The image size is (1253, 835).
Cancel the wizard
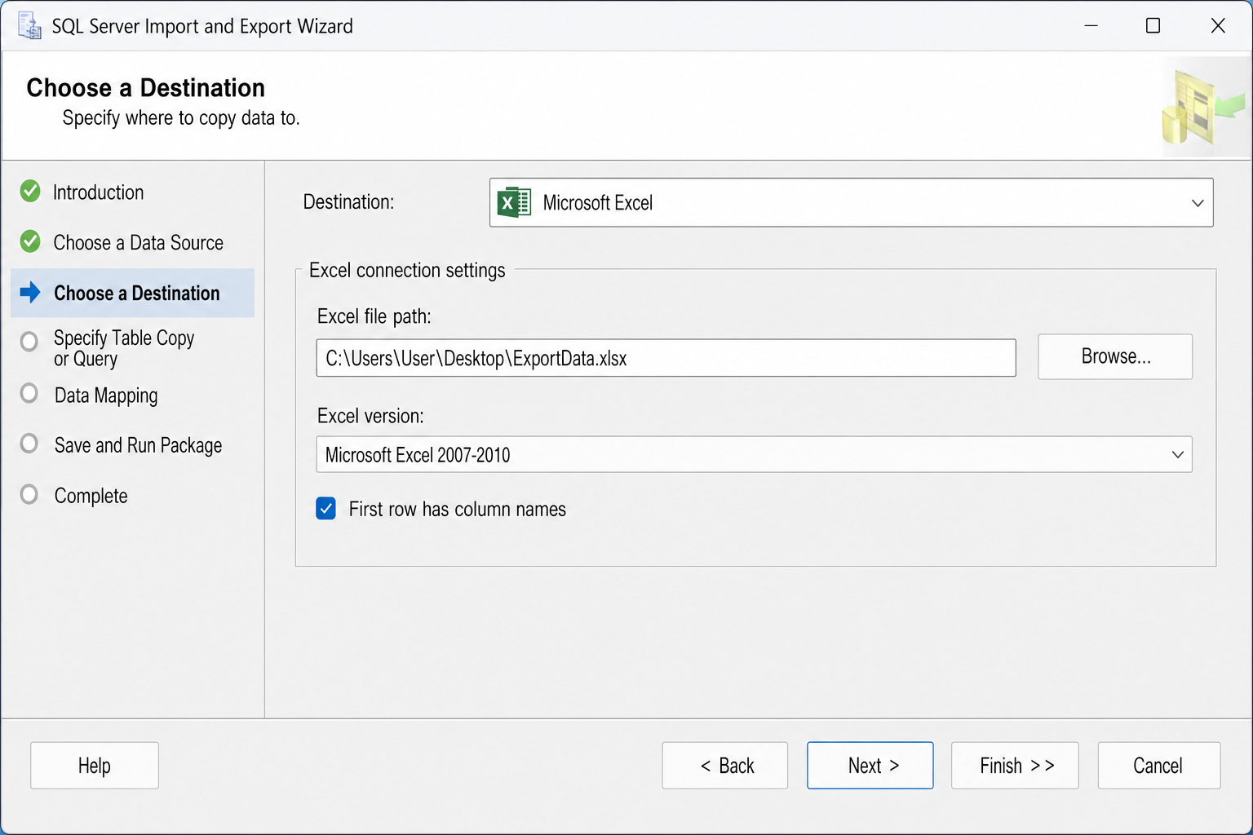1159,766
